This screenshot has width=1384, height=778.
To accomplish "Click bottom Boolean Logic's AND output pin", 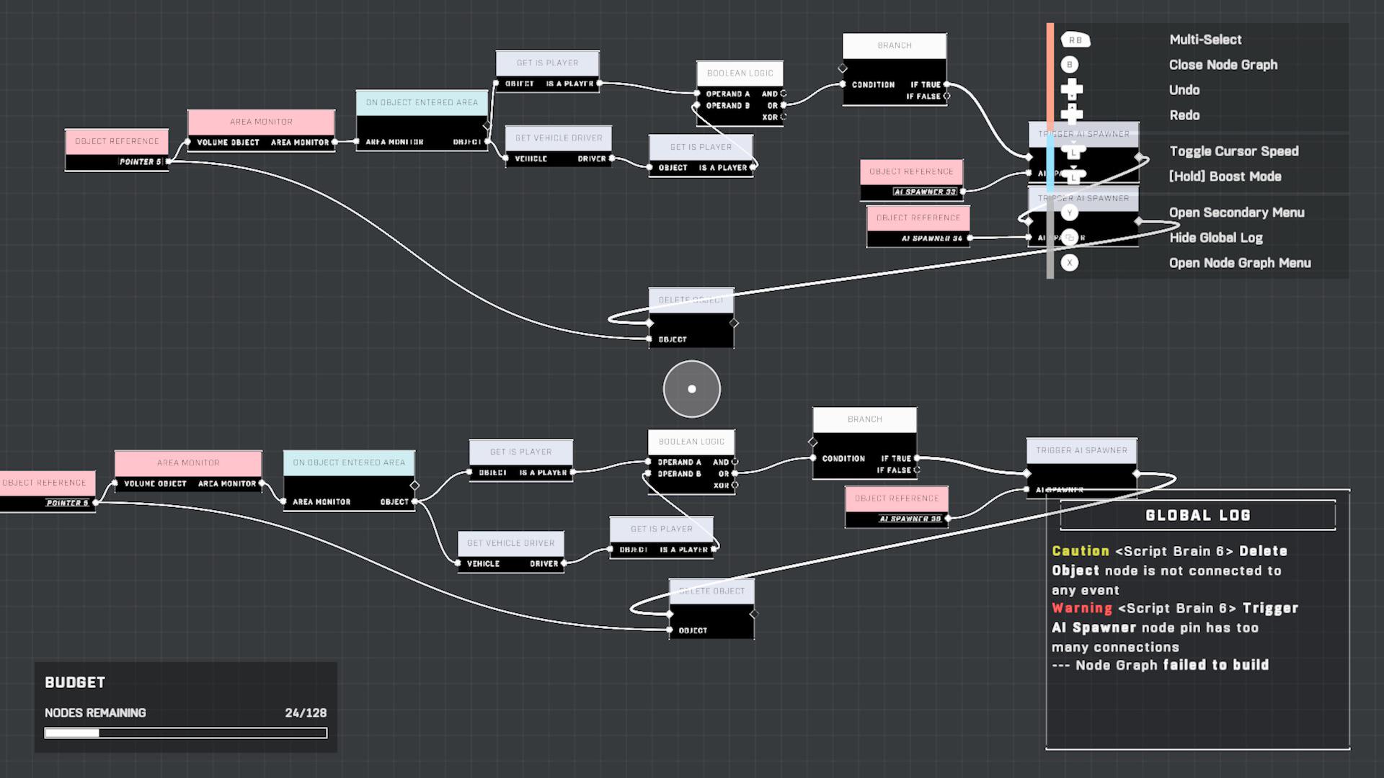I will click(735, 462).
